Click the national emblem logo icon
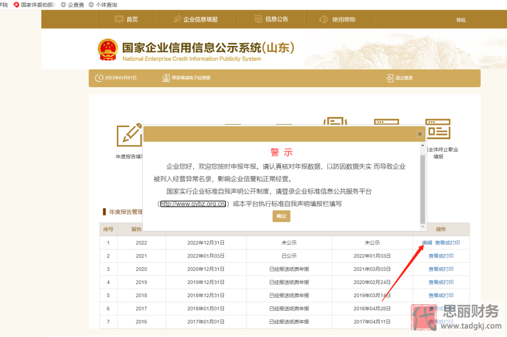This screenshot has width=507, height=337. tap(108, 49)
